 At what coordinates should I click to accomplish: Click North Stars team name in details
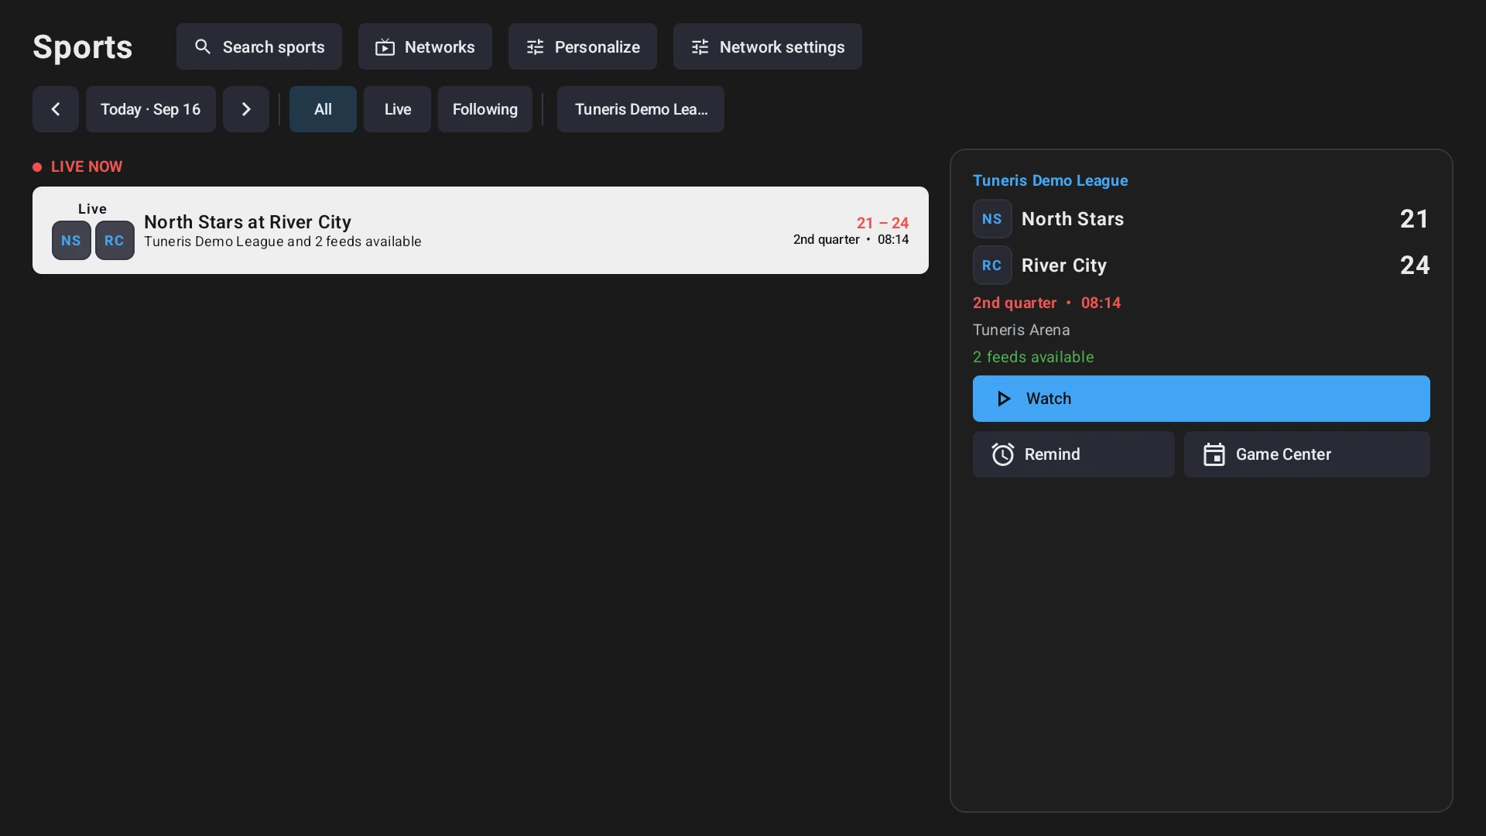pyautogui.click(x=1073, y=219)
